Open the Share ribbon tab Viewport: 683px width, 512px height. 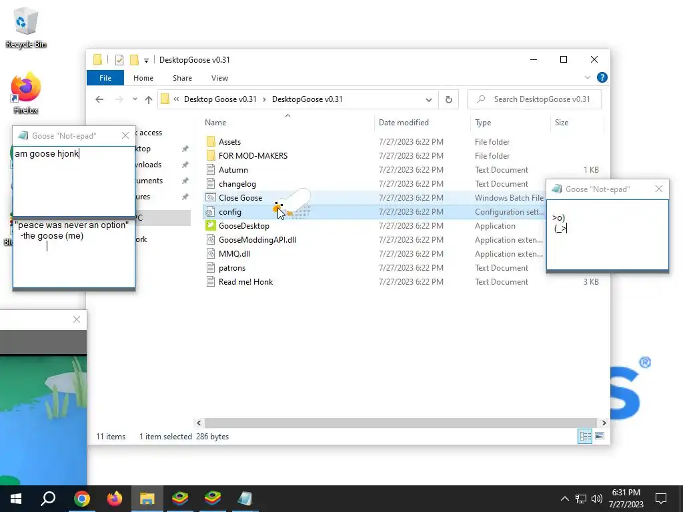coord(182,78)
